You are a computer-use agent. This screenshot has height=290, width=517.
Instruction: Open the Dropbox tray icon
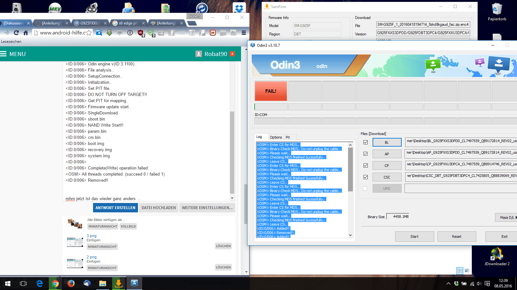(x=456, y=284)
